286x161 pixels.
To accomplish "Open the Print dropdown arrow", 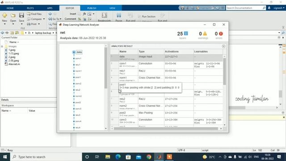I will click(x=39, y=24).
